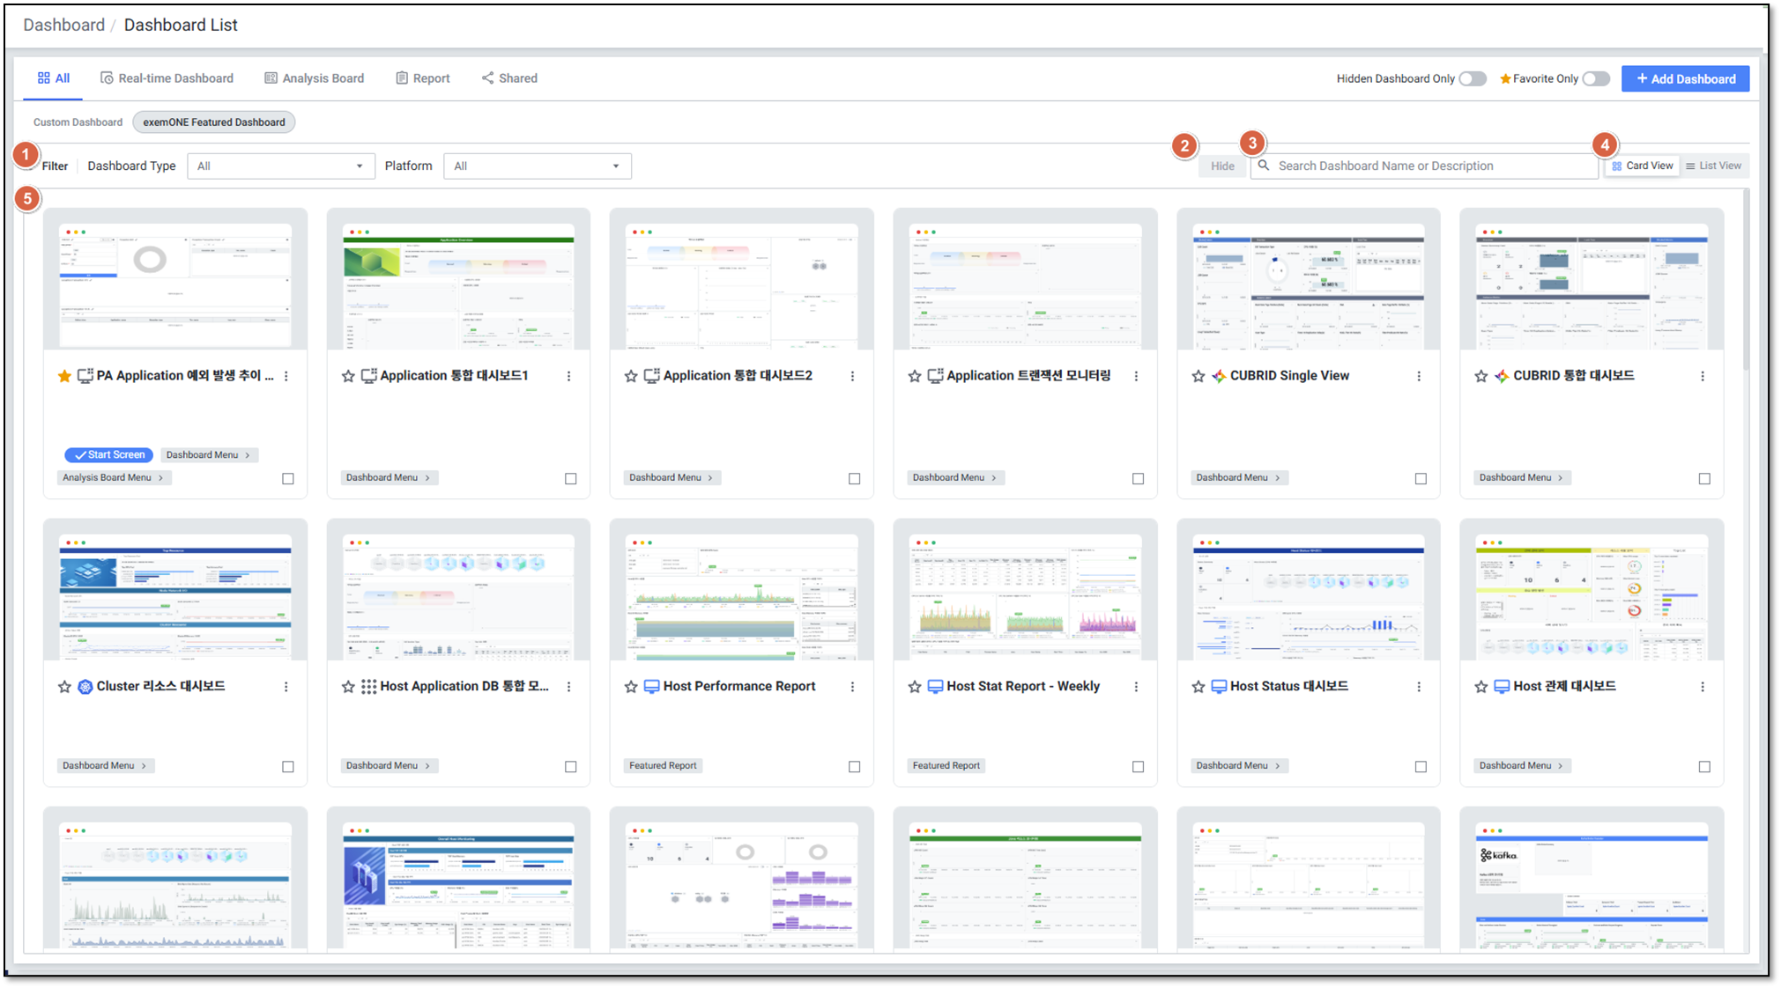Star the Cluster 리소스 대시보드 card
Screen dimensions: 1781x988
tap(64, 687)
